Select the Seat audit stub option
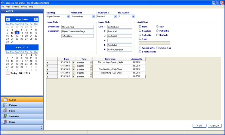This screenshot has height=135, width=225. coord(157,26)
